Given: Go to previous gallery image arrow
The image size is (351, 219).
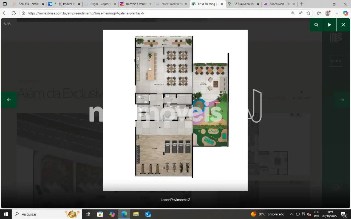Looking at the screenshot, I should point(9,100).
